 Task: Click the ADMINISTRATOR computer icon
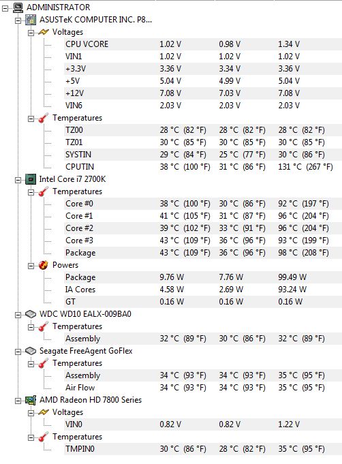pyautogui.click(x=18, y=7)
